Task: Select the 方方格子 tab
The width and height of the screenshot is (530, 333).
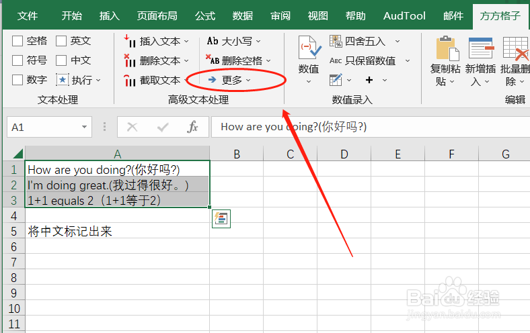Action: (500, 16)
